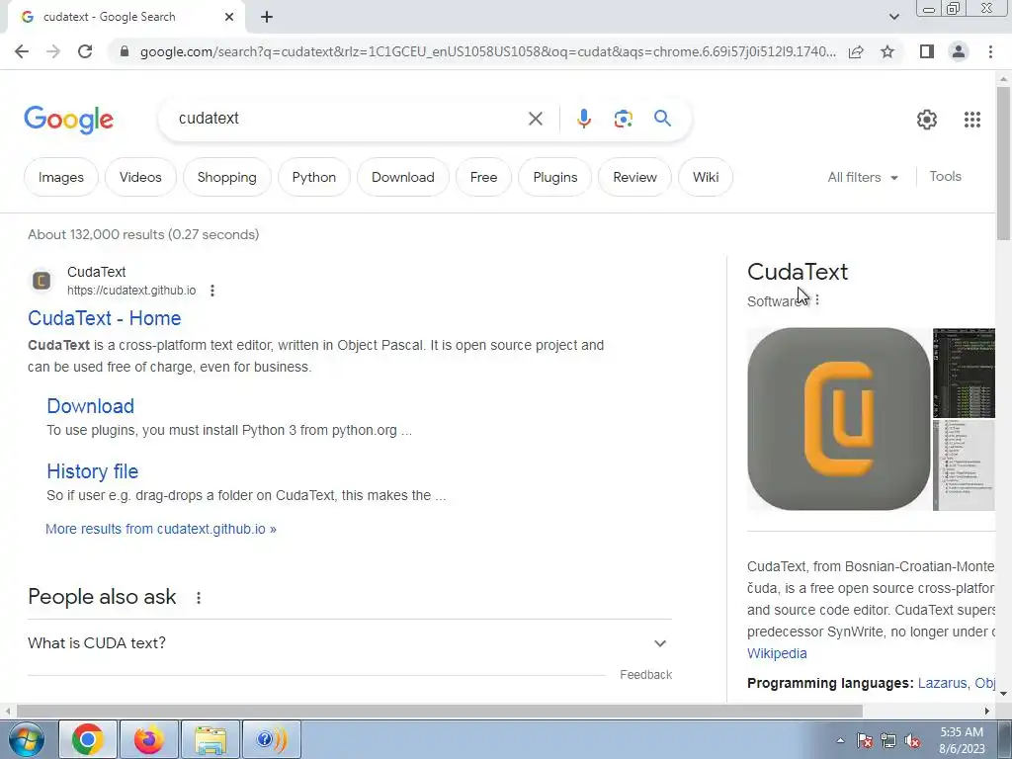The image size is (1012, 759).
Task: Open the dark editor screenshot thumbnail
Action: 964,373
